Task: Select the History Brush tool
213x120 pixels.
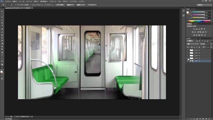Action: tap(2, 38)
